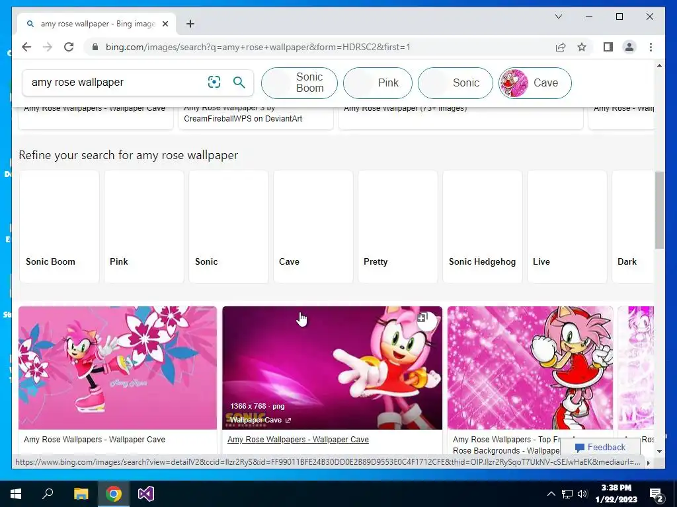The height and width of the screenshot is (507, 677).
Task: Close the amy rose wallpaper tab
Action: (165, 24)
